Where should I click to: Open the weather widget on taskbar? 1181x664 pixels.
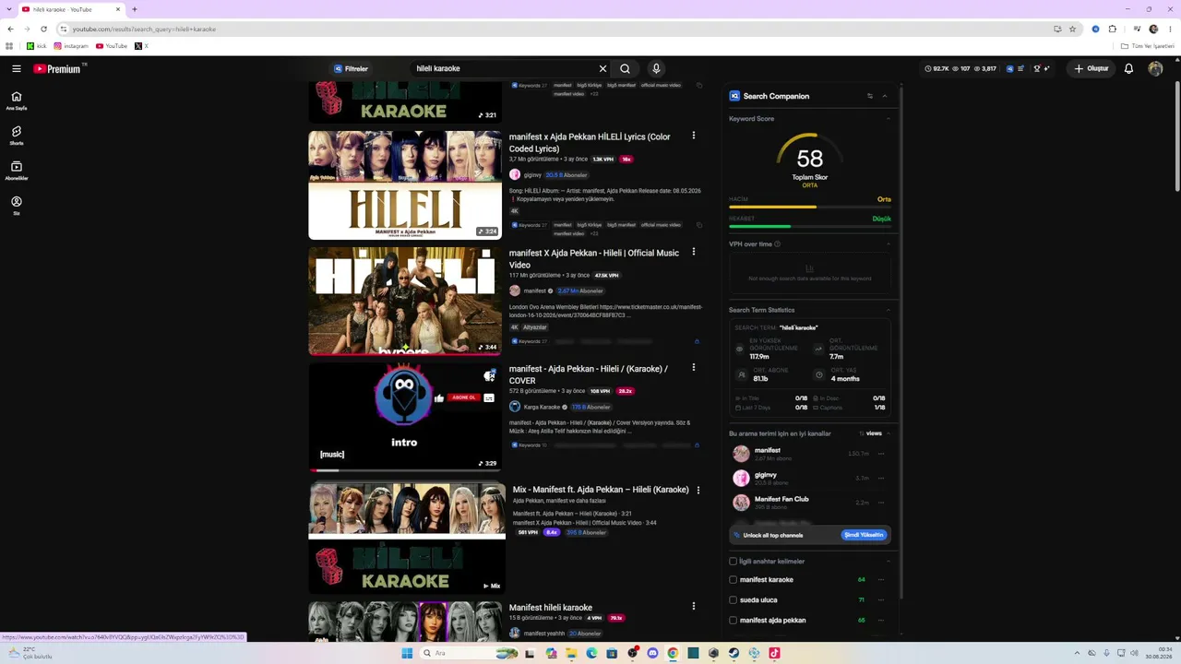[x=30, y=653]
